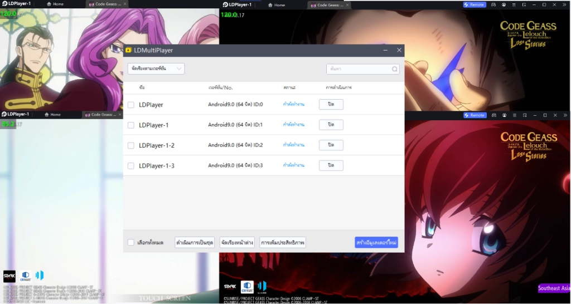571x304 pixels.
Task: Switch to Home tab in upper-left emulator
Action: pos(55,4)
